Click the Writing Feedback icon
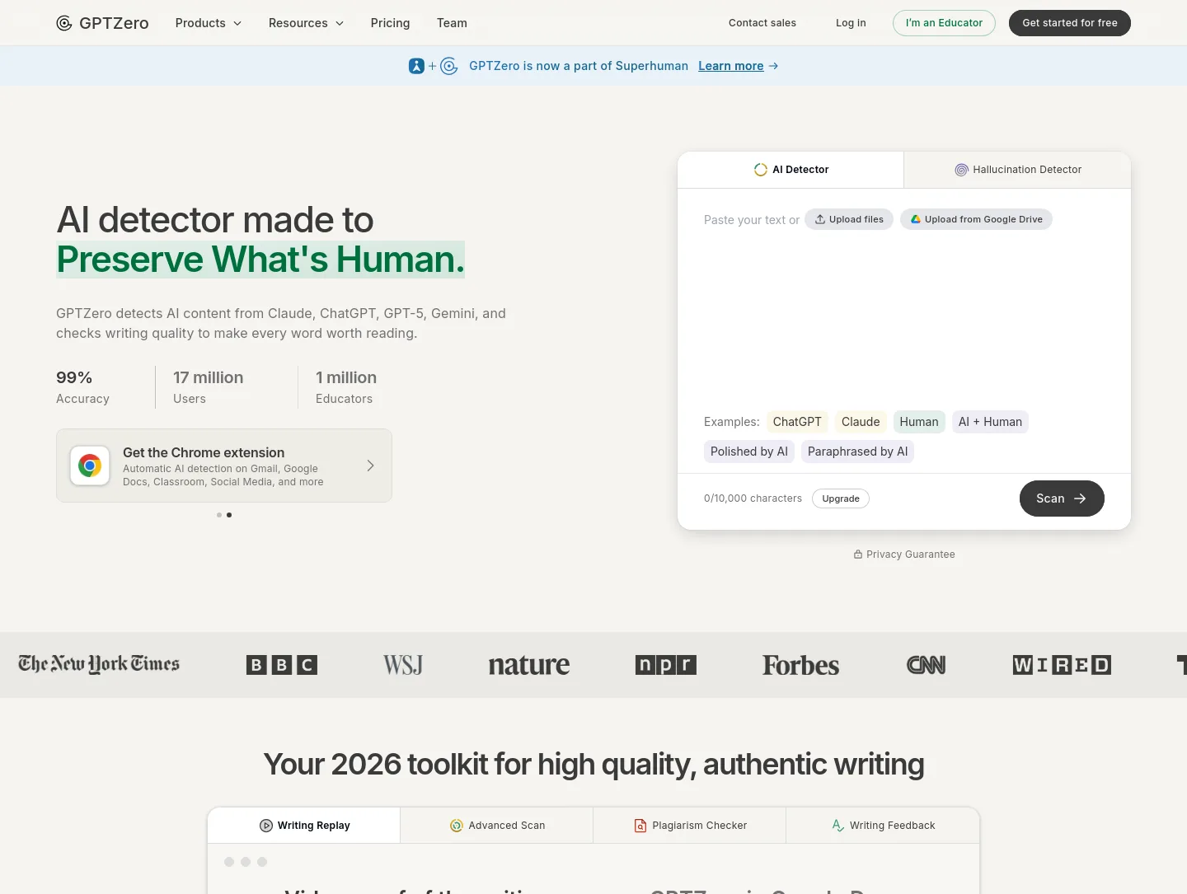Screen dimensions: 1187x894 pyautogui.click(x=838, y=826)
